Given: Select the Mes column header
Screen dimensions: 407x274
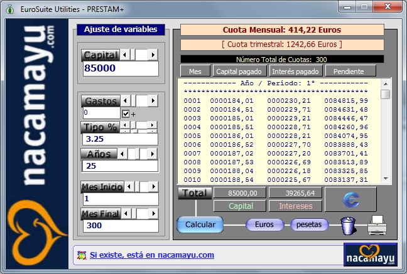Looking at the screenshot, I should click(x=195, y=71).
